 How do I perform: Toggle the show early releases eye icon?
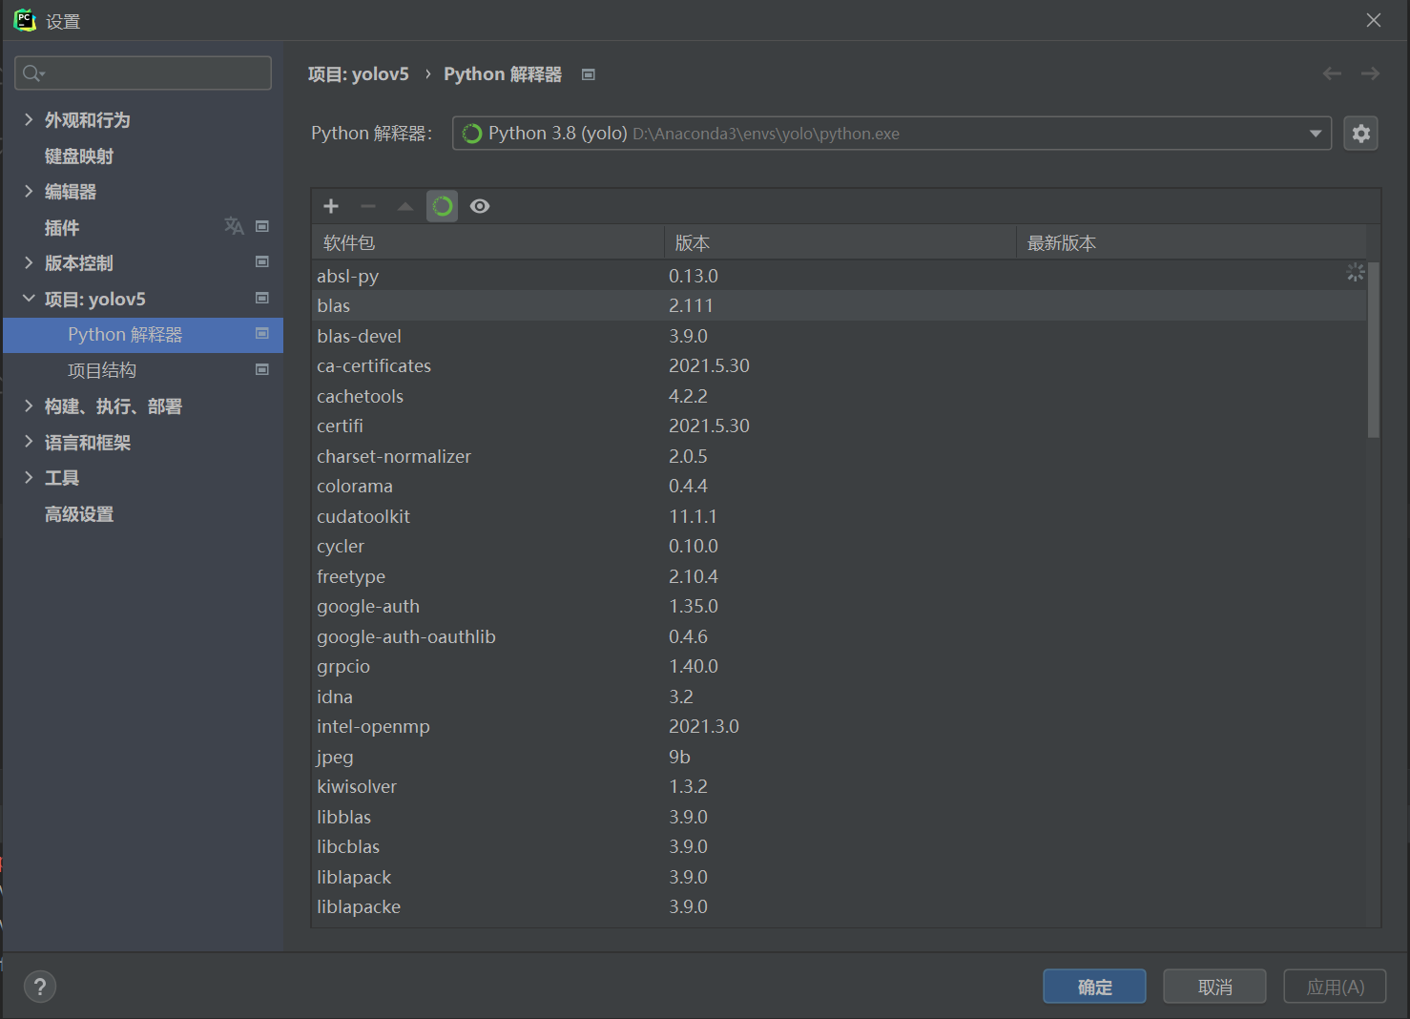coord(480,206)
